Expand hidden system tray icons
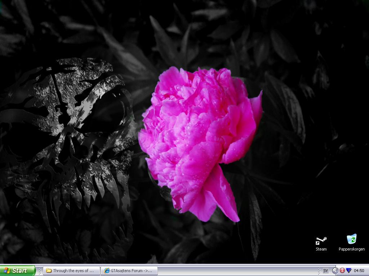The height and width of the screenshot is (276, 369). tap(335, 271)
